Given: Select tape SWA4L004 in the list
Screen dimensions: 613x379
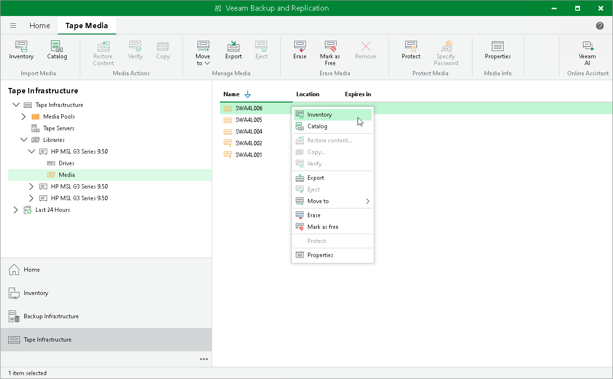Looking at the screenshot, I should coord(249,132).
